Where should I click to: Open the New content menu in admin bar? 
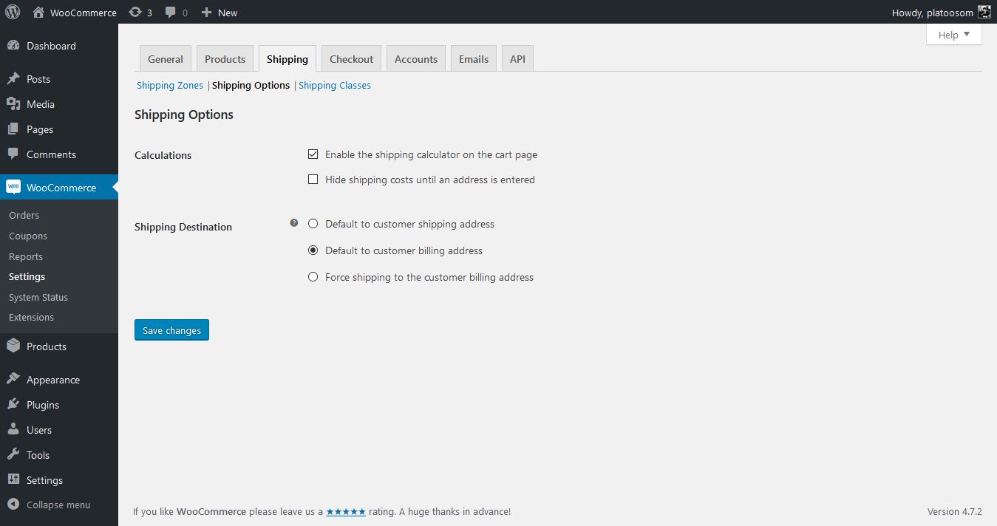pos(220,13)
